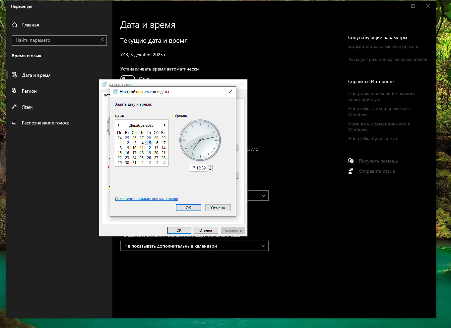Open the Язык language icon
The image size is (451, 328).
pyautogui.click(x=14, y=107)
